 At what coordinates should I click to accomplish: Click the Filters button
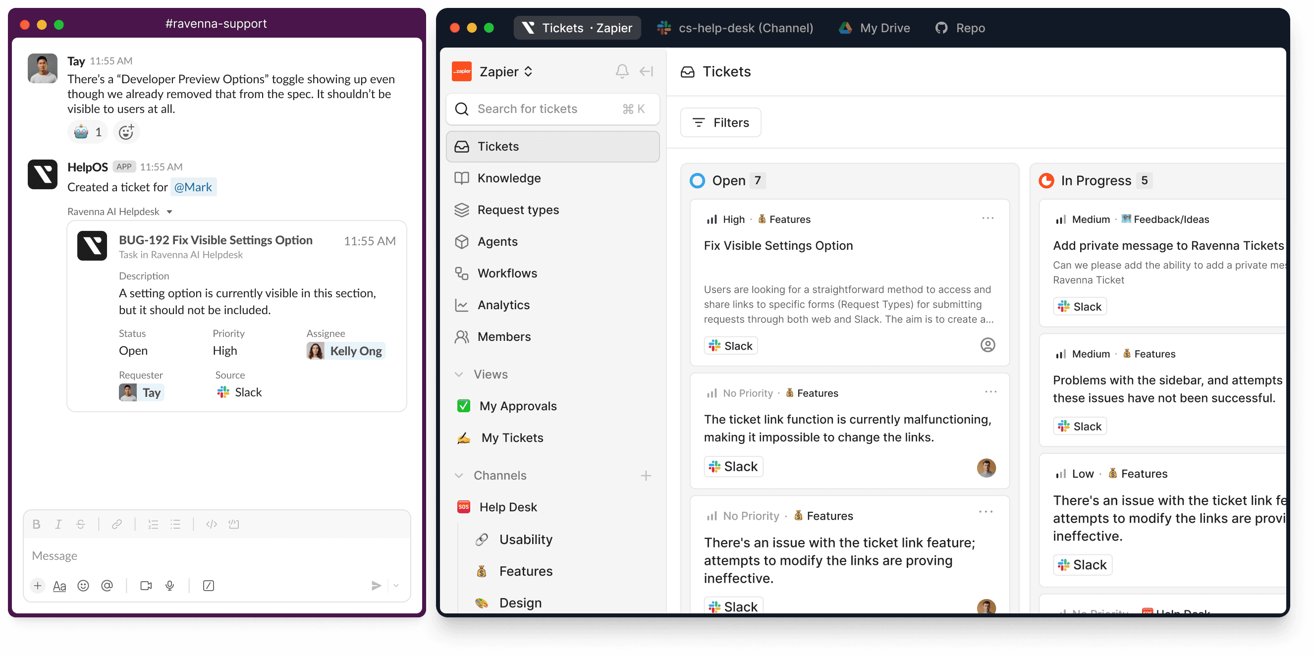tap(720, 122)
